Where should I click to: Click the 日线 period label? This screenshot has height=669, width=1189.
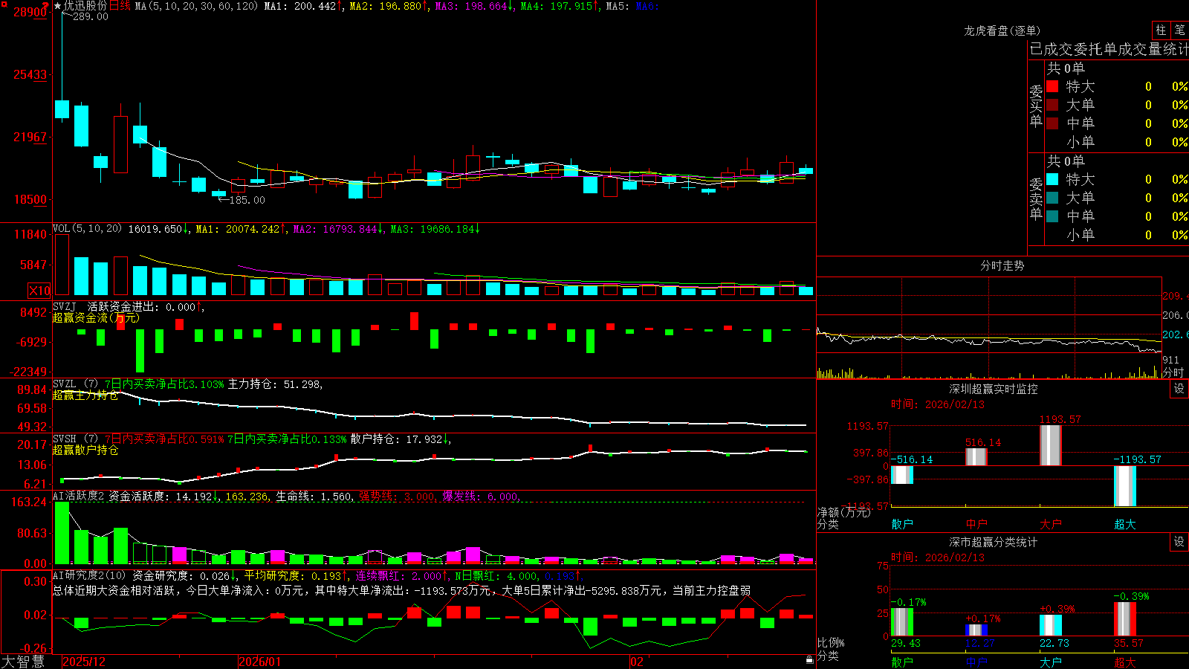(120, 6)
